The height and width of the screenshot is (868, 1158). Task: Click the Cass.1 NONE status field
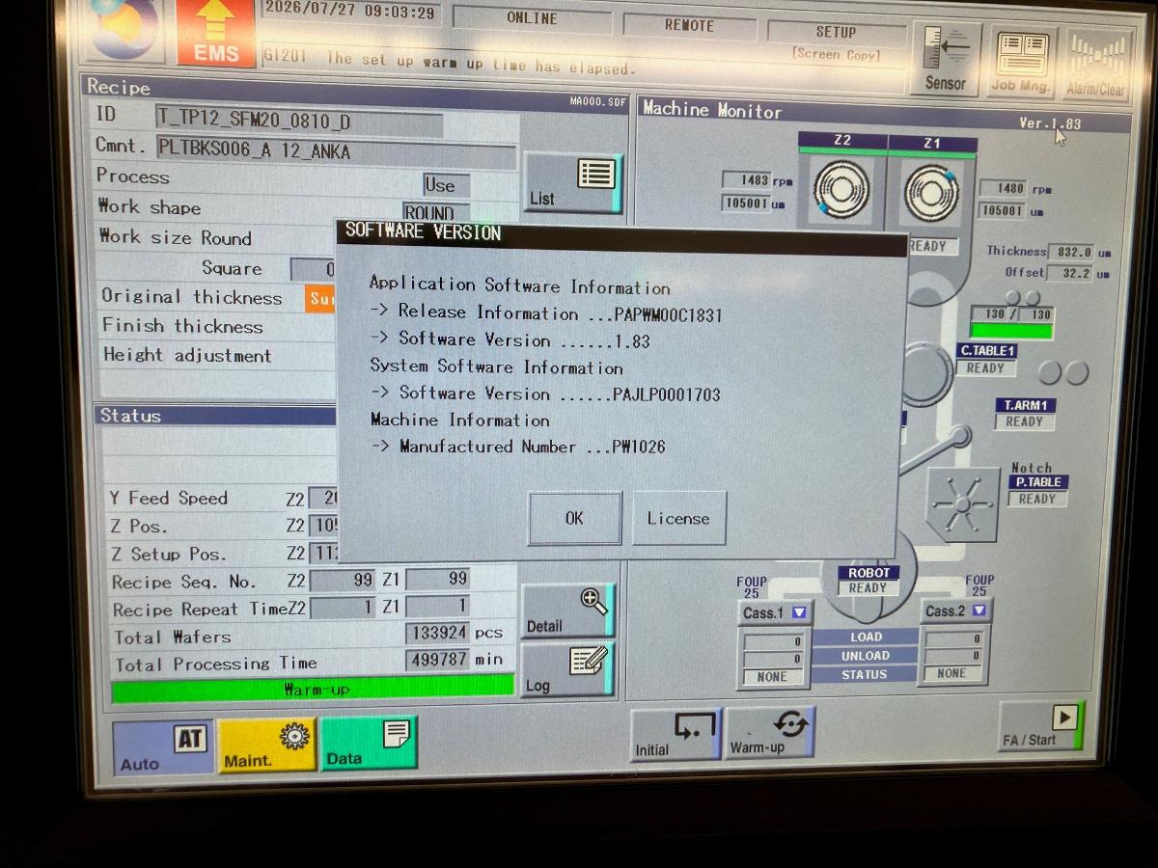pos(771,677)
